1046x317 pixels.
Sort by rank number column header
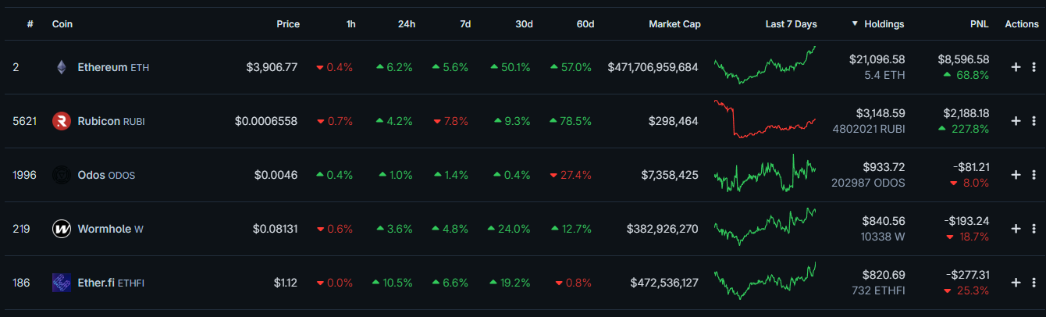click(30, 24)
